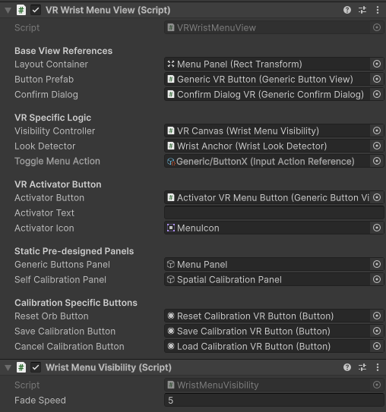This screenshot has height=412, width=386.
Task: Open help for Wrist Menu Visibility script
Action: [x=347, y=367]
